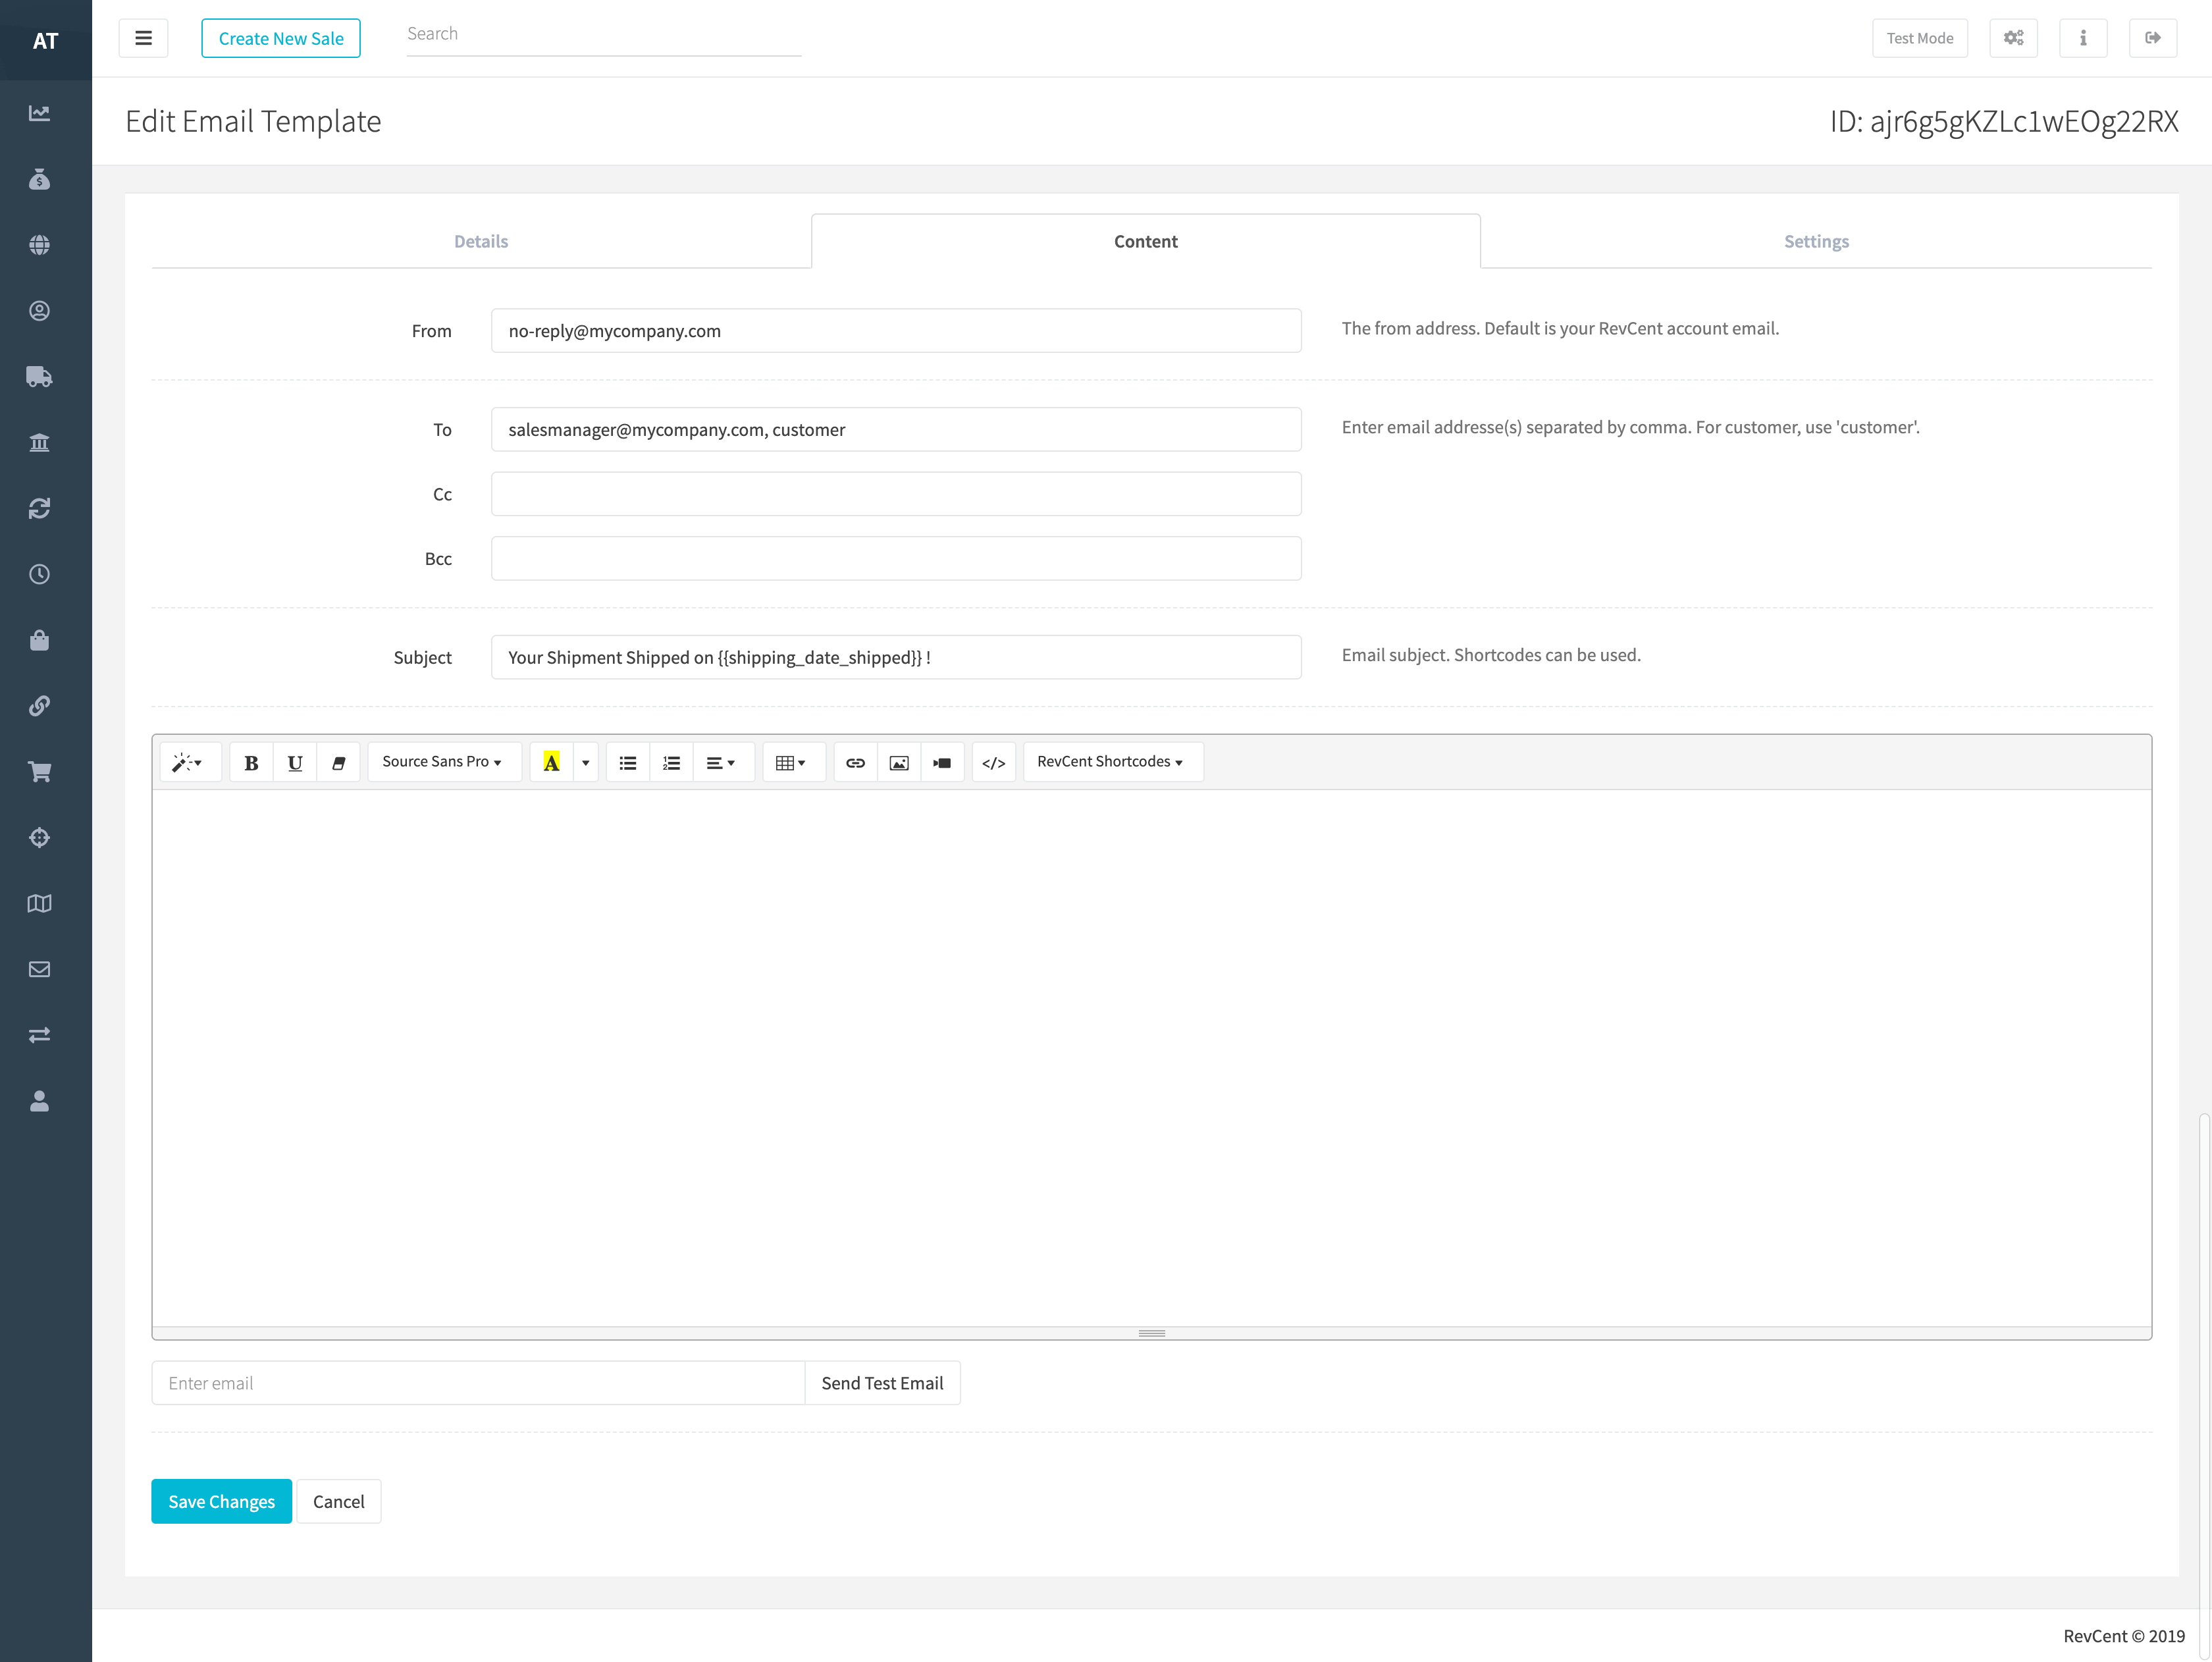2212x1662 pixels.
Task: Open the shopping cart sidebar icon
Action: coord(39,771)
